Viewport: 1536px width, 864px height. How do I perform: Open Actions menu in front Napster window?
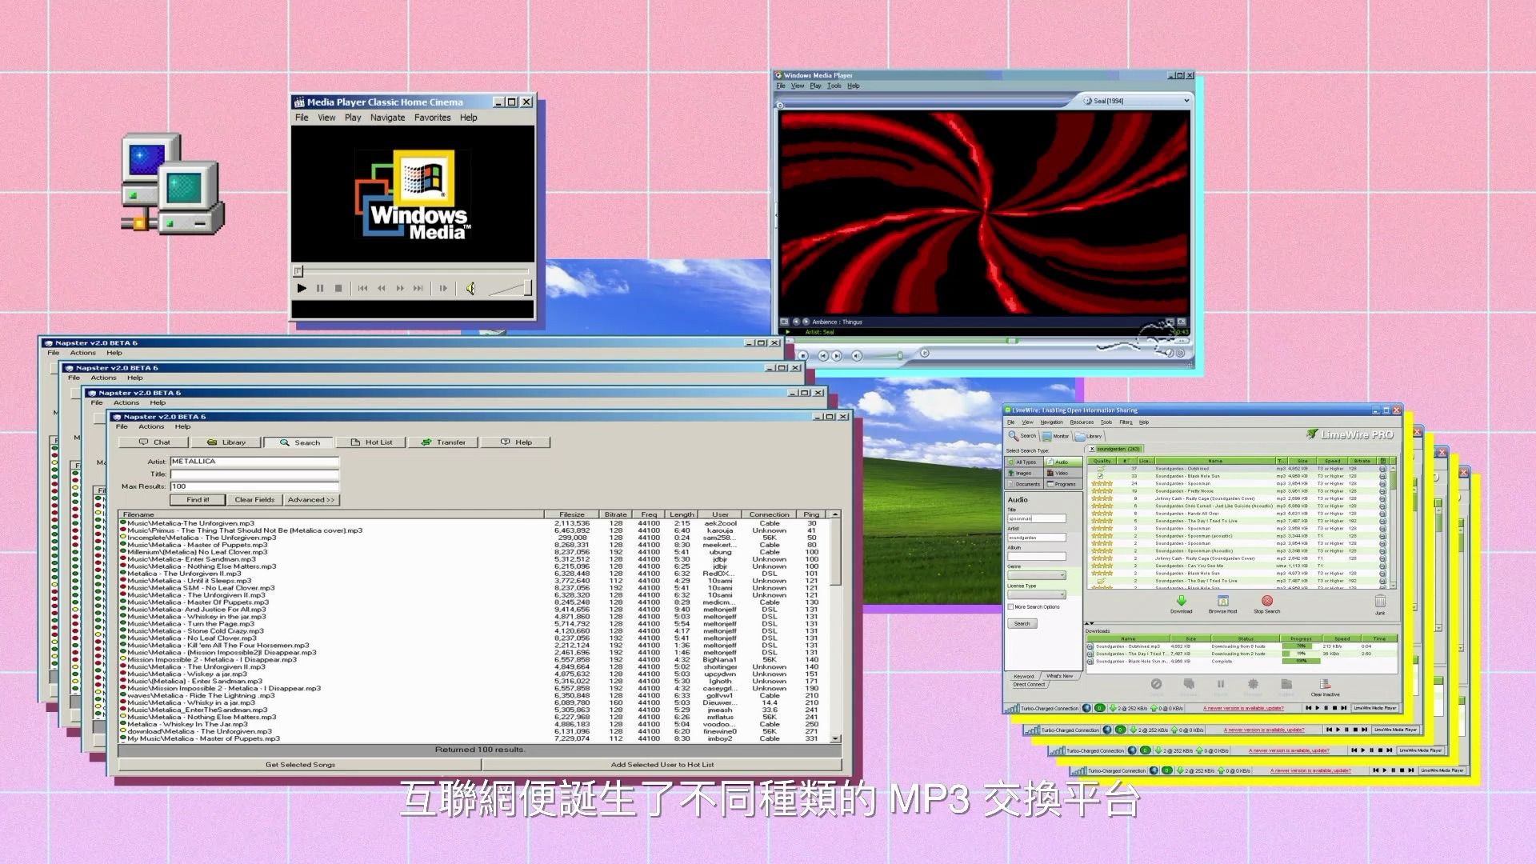[x=151, y=426]
